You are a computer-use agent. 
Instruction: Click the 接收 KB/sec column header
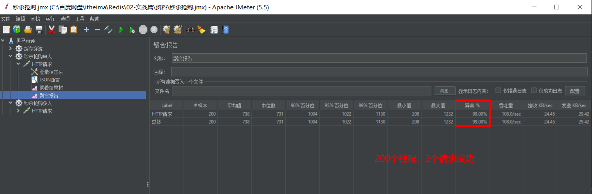pyautogui.click(x=540, y=105)
